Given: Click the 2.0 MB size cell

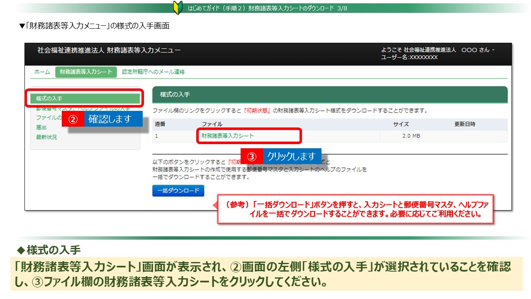Looking at the screenshot, I should (x=411, y=136).
